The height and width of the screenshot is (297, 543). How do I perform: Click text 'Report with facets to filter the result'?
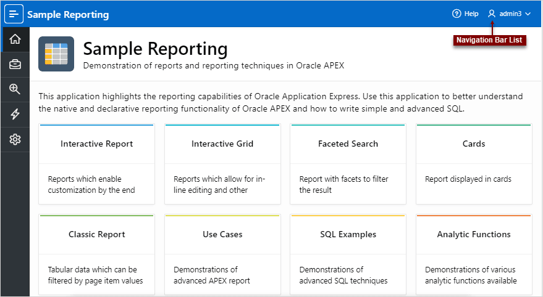pos(343,184)
